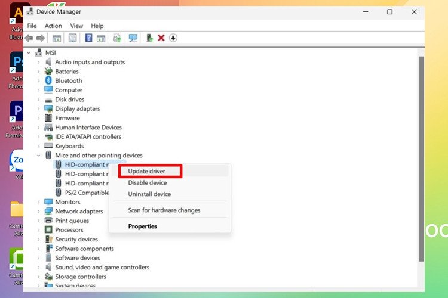Select the Security devices label
448x298 pixels.
pos(76,239)
